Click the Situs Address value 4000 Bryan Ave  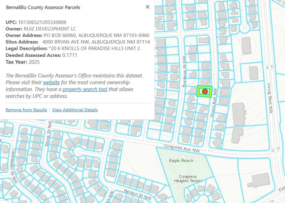tap(96, 42)
